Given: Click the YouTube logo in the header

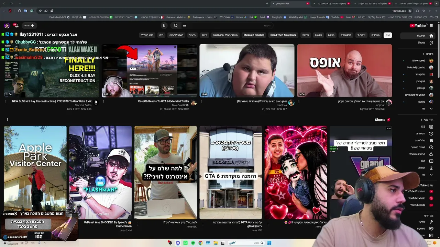Looking at the screenshot, I should pyautogui.click(x=418, y=25).
